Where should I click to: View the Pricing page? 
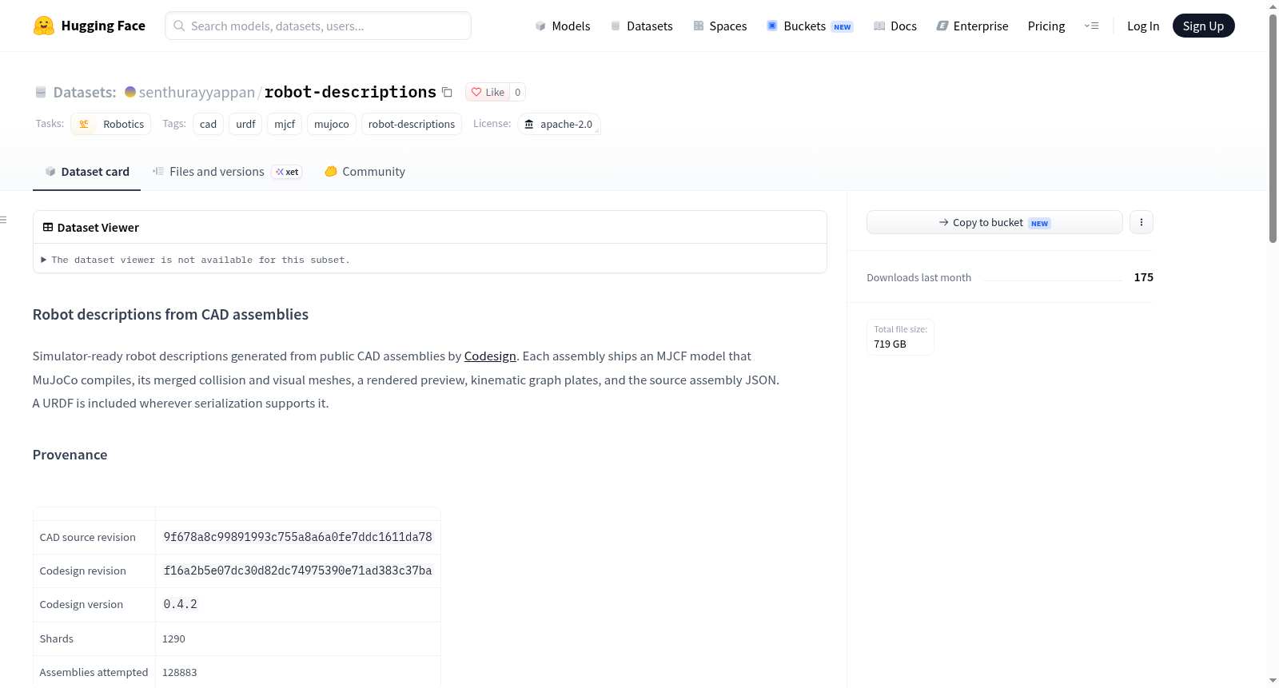1046,26
